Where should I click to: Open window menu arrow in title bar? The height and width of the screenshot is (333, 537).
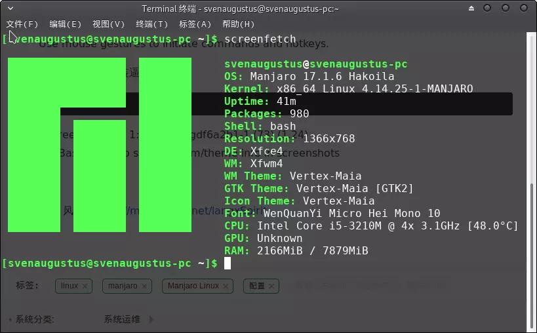point(10,8)
